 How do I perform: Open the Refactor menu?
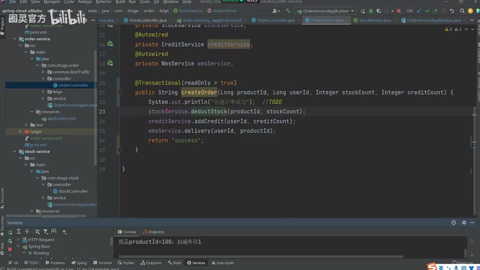pyautogui.click(x=103, y=2)
